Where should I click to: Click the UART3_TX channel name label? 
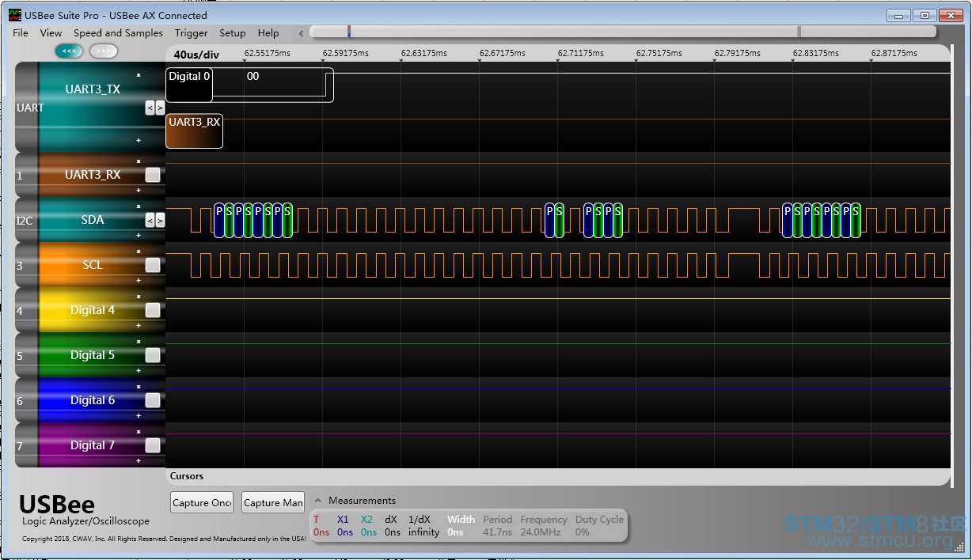pyautogui.click(x=93, y=89)
